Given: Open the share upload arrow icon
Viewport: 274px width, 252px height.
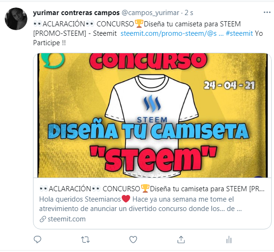Looking at the screenshot, I should click(x=181, y=240).
